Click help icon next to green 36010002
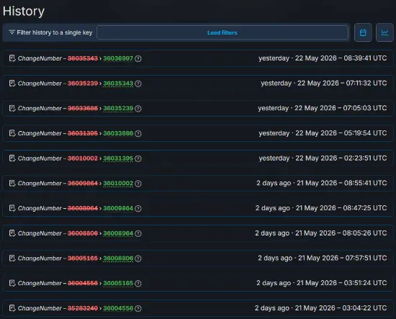Viewport: 396px width, 319px height. [138, 184]
